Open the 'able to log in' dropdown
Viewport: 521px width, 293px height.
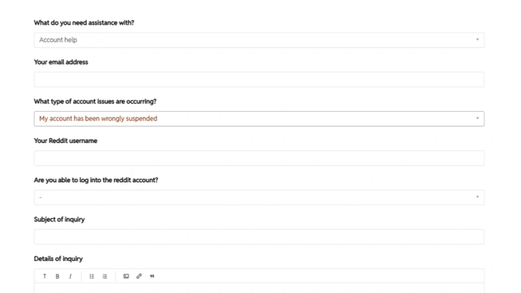click(258, 197)
